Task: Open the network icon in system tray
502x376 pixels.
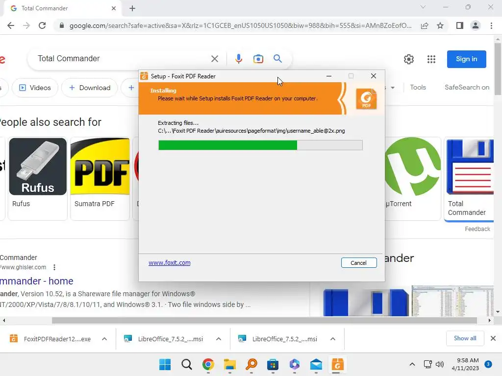Action: [x=427, y=364]
